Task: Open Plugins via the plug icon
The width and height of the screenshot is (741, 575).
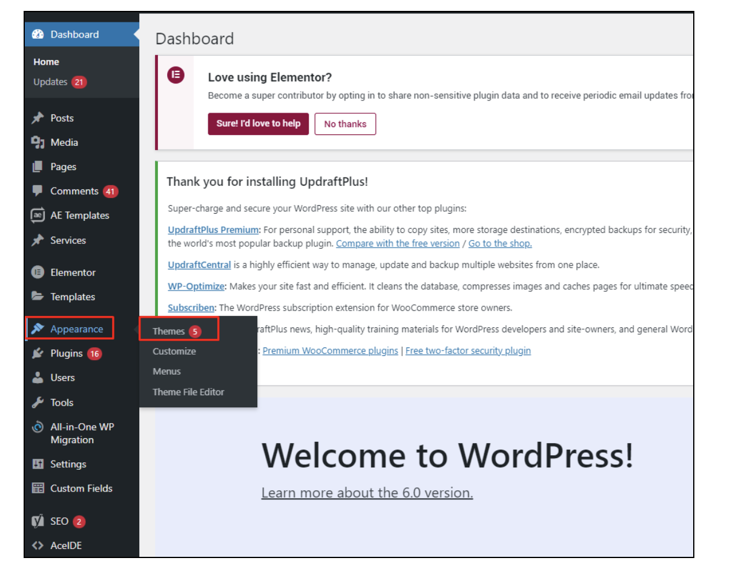Action: point(37,353)
